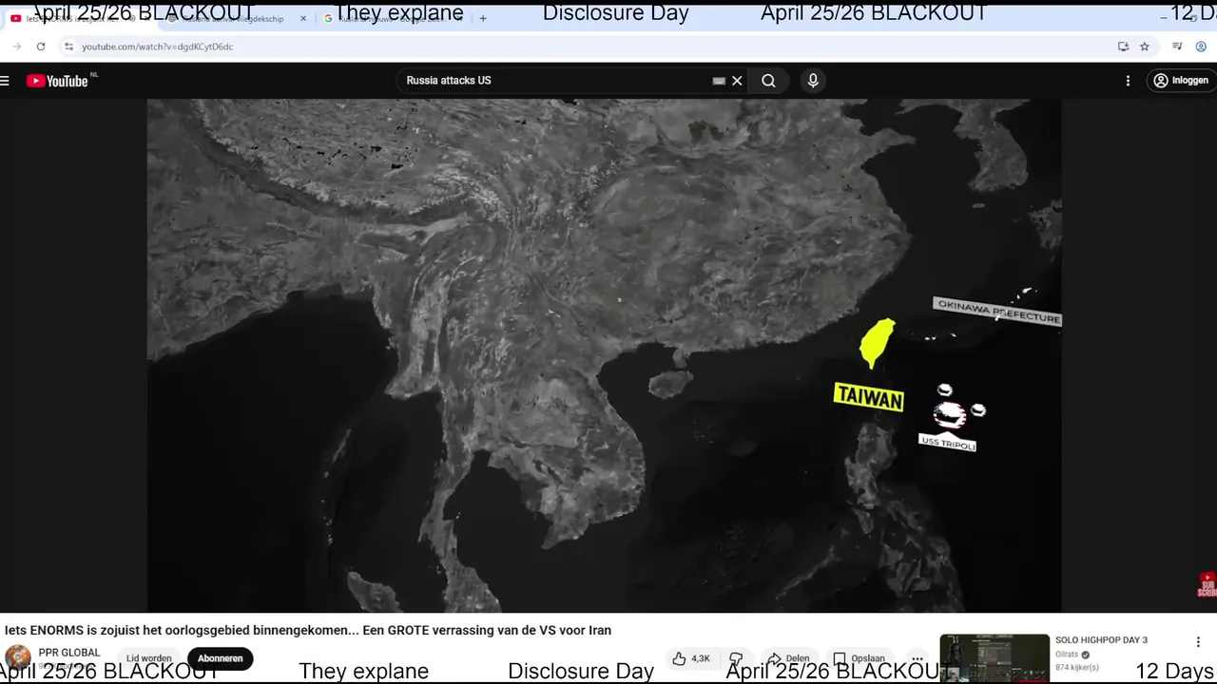1217x684 pixels.
Task: Focus the 'Russia attacks US' search field
Action: [x=556, y=81]
